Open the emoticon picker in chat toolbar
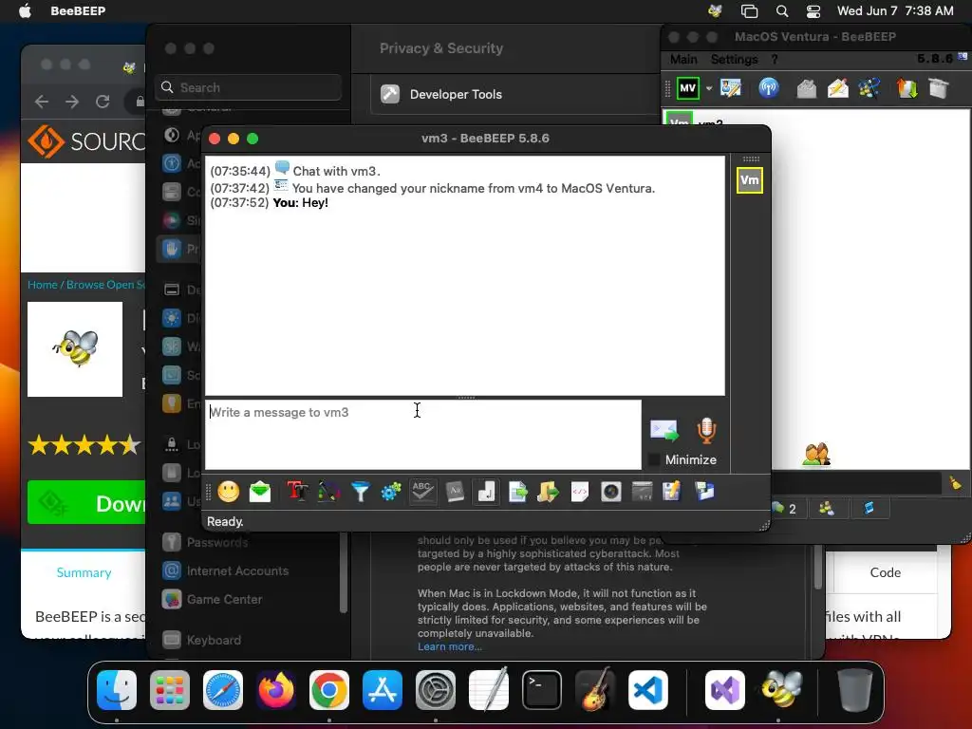This screenshot has width=972, height=729. click(228, 493)
